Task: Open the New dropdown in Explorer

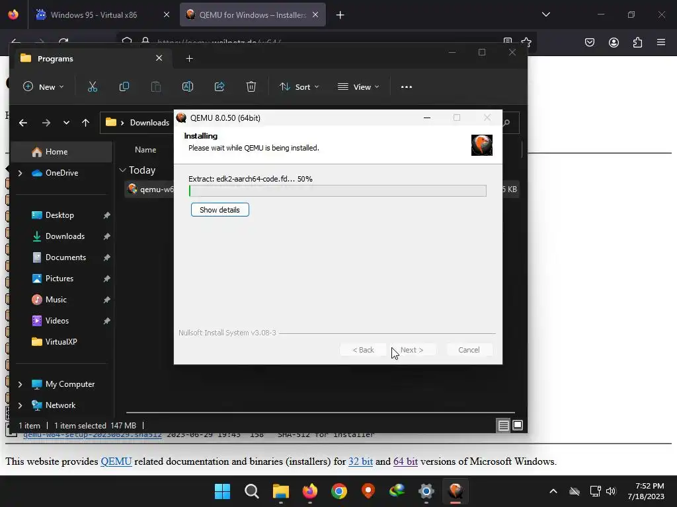Action: click(x=43, y=86)
